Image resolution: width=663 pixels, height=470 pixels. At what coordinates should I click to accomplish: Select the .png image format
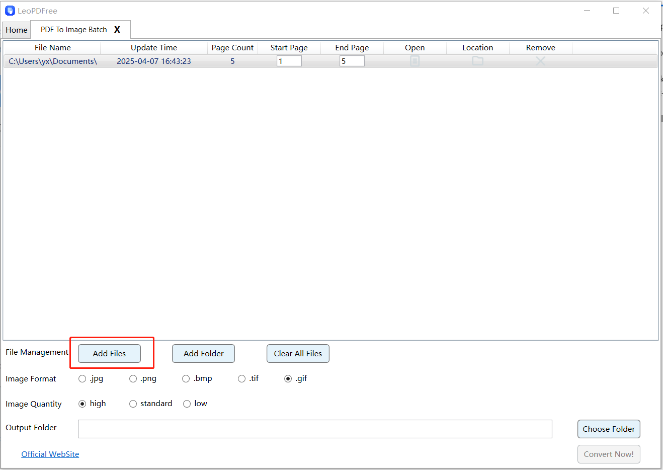click(x=133, y=379)
